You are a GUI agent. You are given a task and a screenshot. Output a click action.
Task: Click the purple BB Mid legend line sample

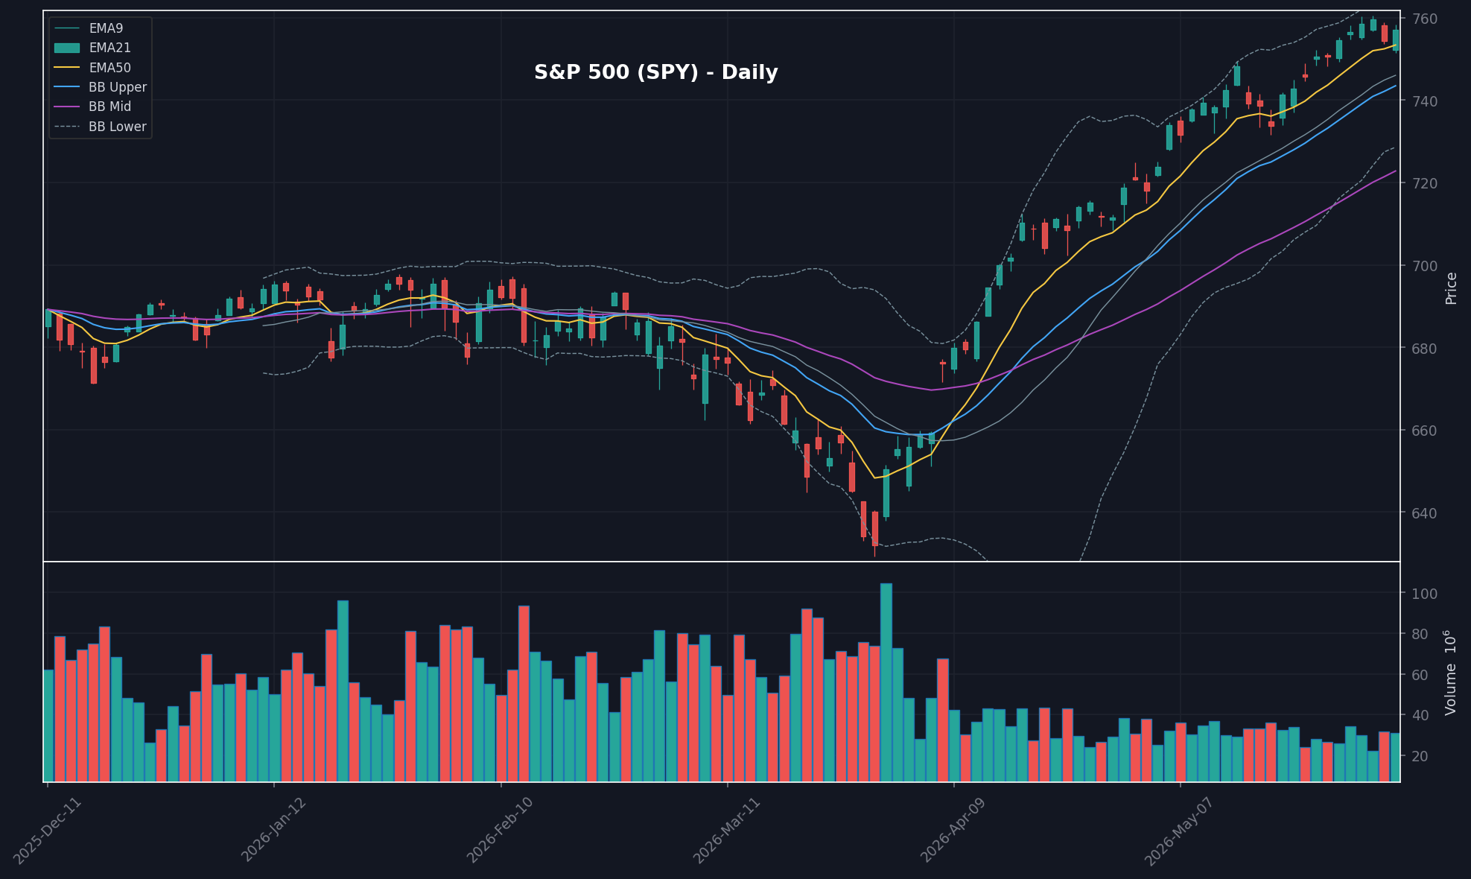[67, 107]
